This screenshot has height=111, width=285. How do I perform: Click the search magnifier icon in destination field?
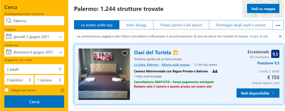click(x=9, y=21)
